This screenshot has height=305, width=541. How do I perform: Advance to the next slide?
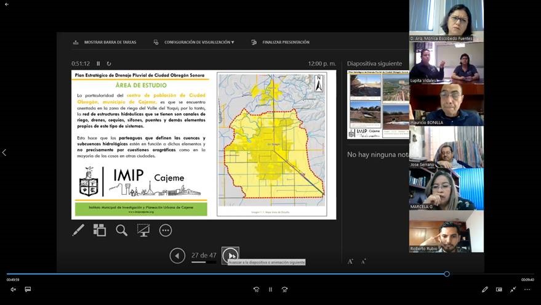(230, 255)
